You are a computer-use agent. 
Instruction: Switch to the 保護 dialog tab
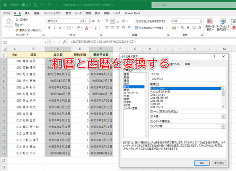(187, 64)
